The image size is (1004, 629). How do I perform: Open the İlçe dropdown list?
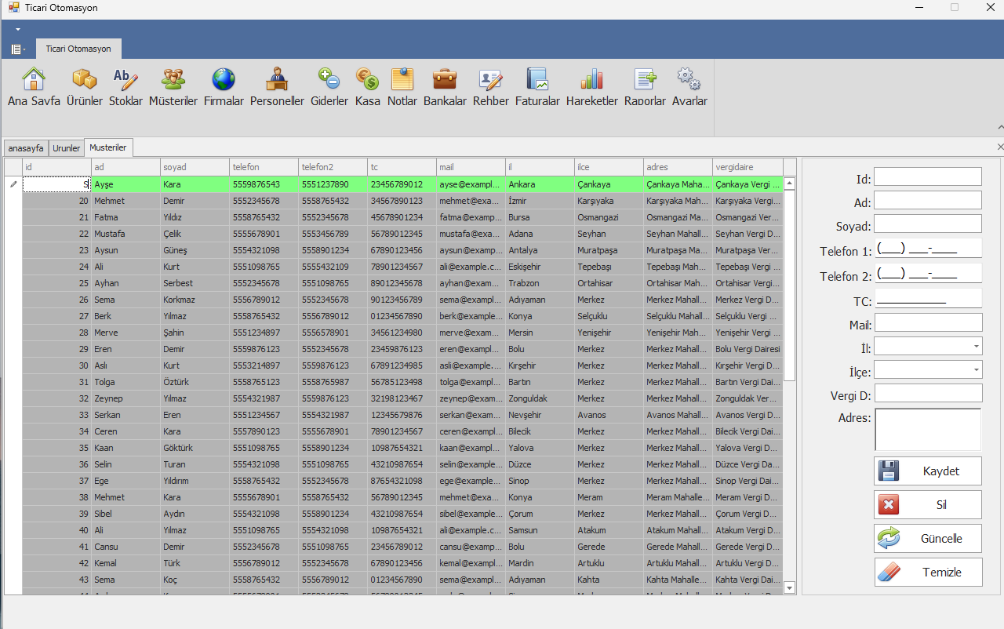click(976, 369)
